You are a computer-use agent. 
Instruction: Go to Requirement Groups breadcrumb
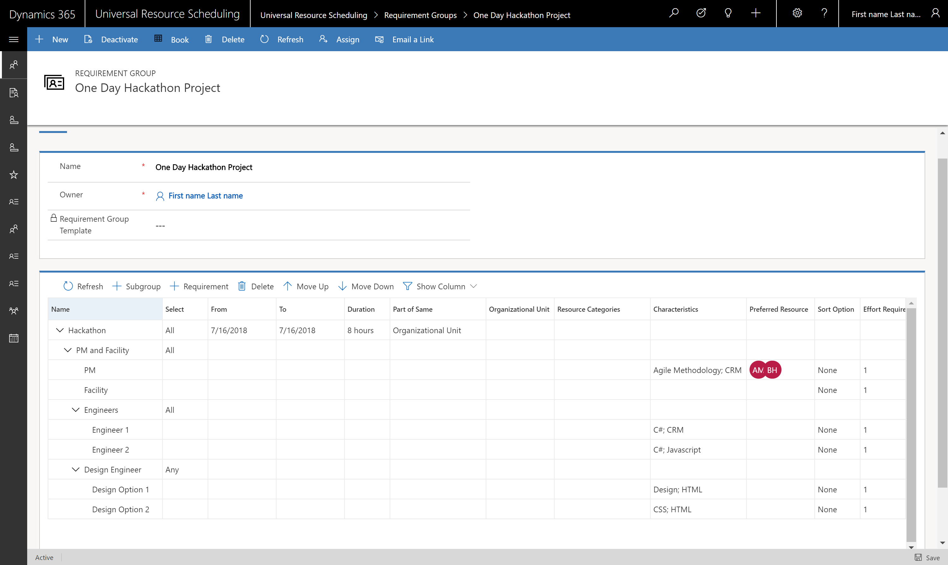pos(420,15)
